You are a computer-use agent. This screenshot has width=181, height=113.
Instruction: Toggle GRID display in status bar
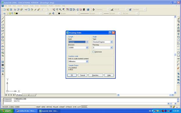(43, 107)
